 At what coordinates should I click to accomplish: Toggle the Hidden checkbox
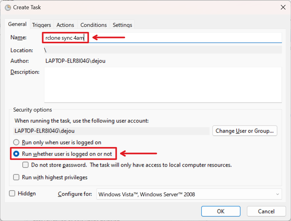pyautogui.click(x=12, y=193)
